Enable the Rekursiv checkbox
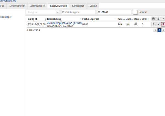 135,12
